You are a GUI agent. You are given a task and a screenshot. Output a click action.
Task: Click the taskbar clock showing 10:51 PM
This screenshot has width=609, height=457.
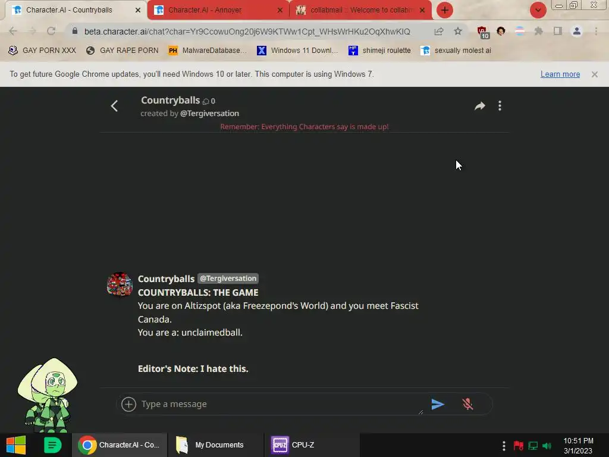(x=578, y=446)
